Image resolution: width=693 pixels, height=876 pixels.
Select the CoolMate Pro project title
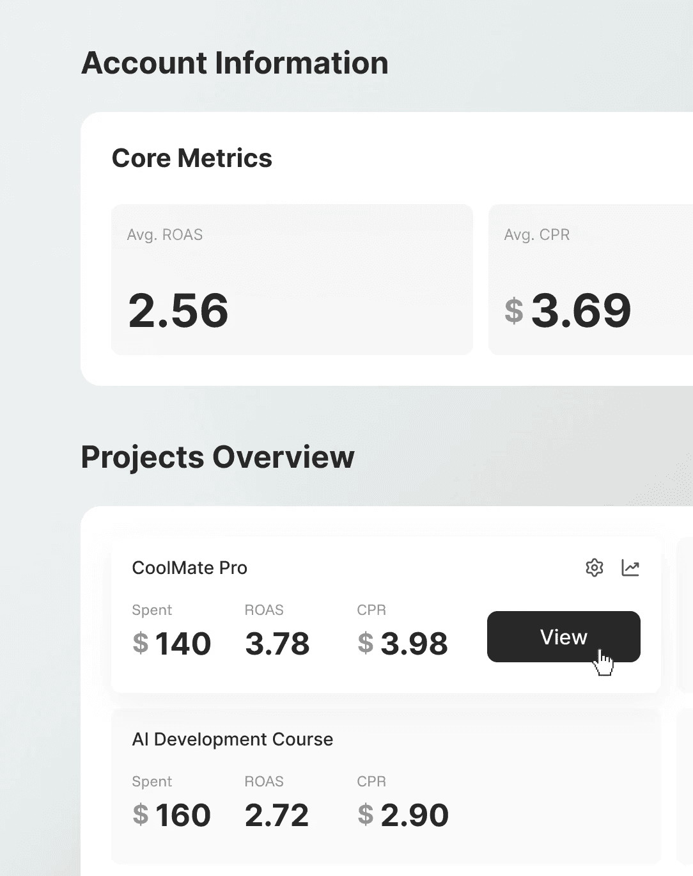pyautogui.click(x=189, y=568)
